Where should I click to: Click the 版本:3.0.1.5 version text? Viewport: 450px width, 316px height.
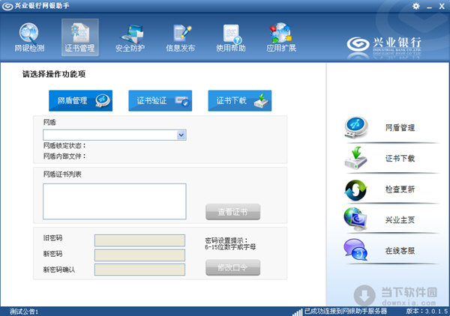pos(427,311)
